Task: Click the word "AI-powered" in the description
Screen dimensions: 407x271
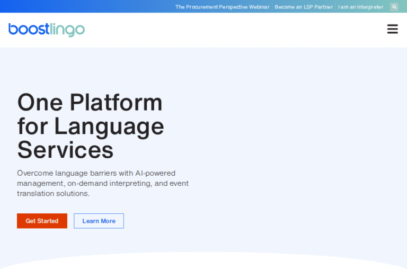Action: coord(155,173)
